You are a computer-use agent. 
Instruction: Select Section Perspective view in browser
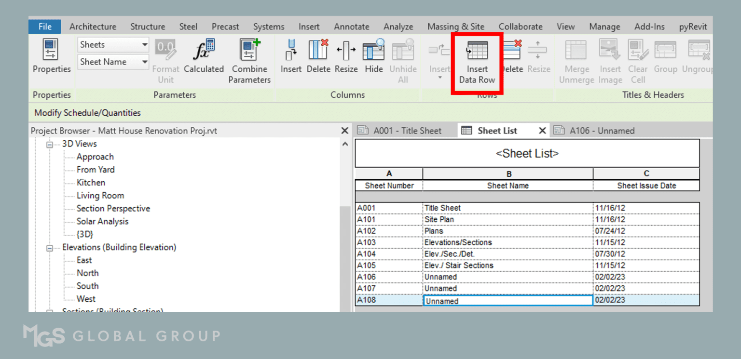[113, 209]
